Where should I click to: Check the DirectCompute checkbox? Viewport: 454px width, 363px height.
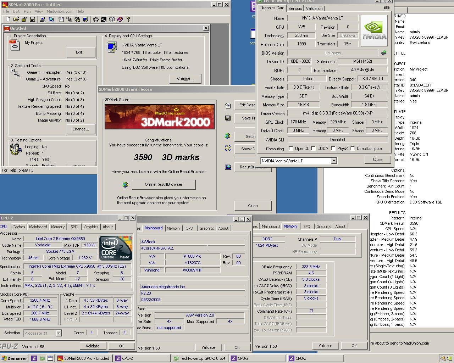[353, 149]
